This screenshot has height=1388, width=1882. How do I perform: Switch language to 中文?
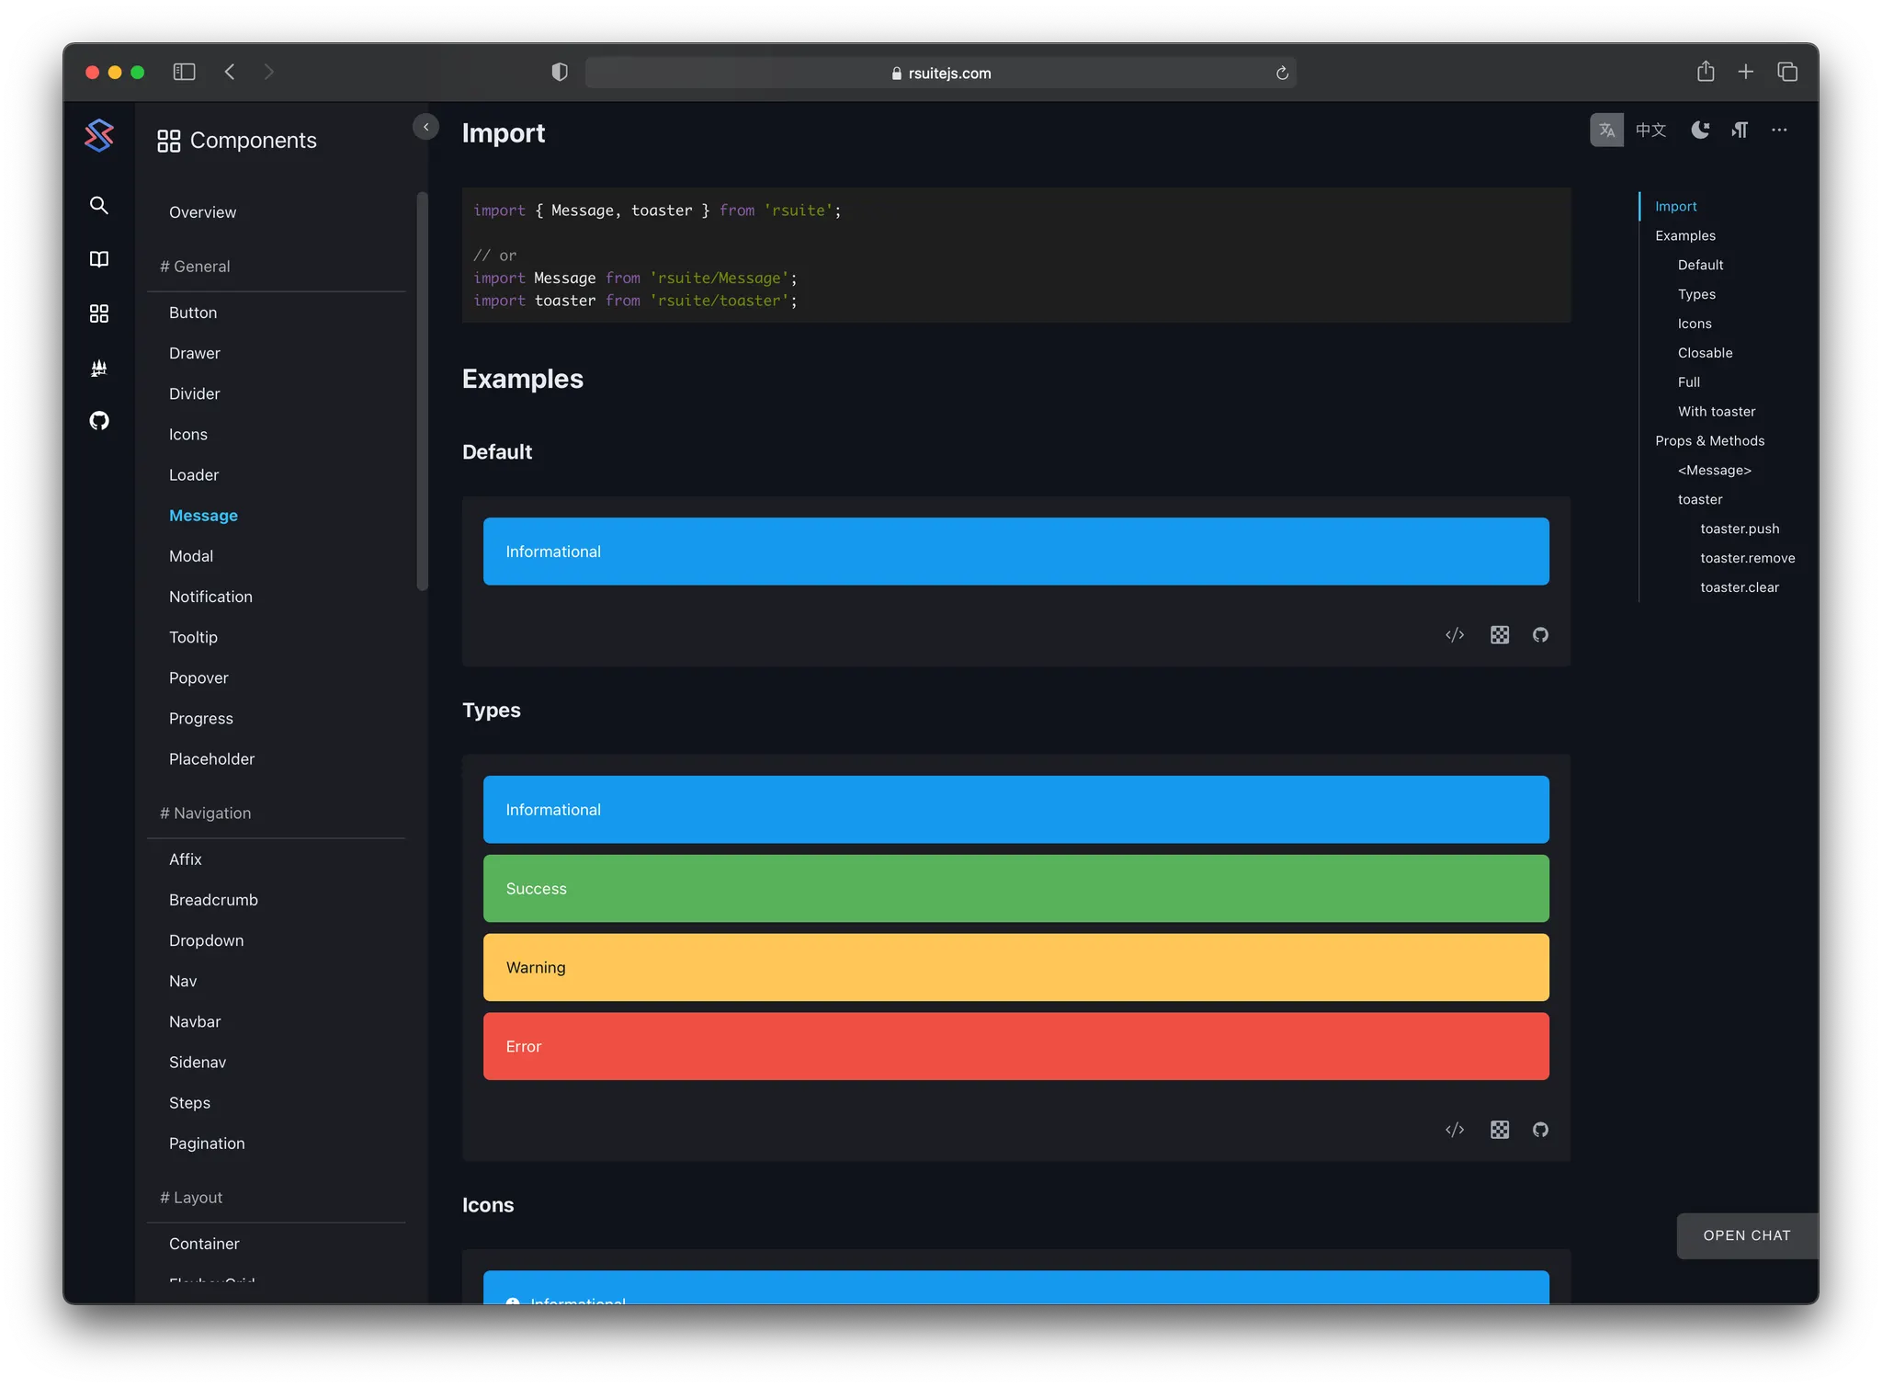coord(1650,131)
